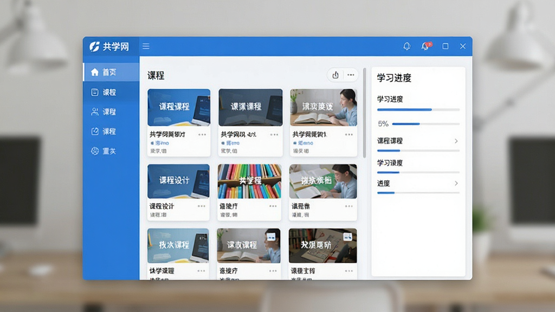Screen dimensions: 555x312
Task: Expand the 进度 row chevron
Action: click(x=456, y=183)
